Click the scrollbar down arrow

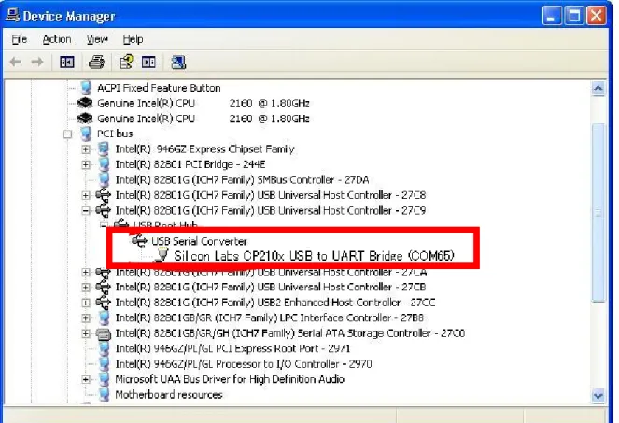598,395
